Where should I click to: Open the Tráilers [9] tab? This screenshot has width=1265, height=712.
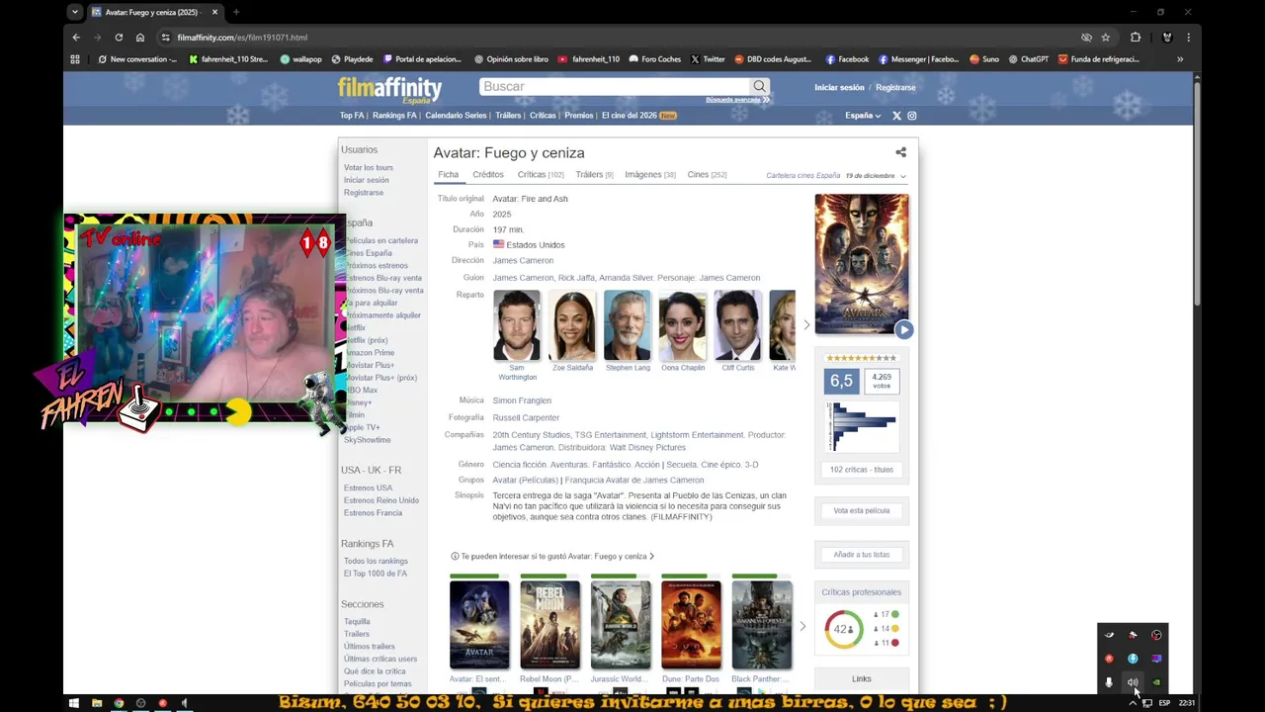click(594, 175)
